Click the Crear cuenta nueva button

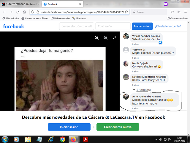click(118, 127)
